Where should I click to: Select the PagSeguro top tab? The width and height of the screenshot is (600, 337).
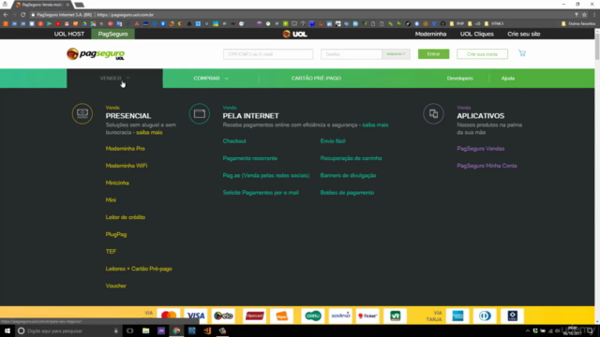[x=112, y=34]
